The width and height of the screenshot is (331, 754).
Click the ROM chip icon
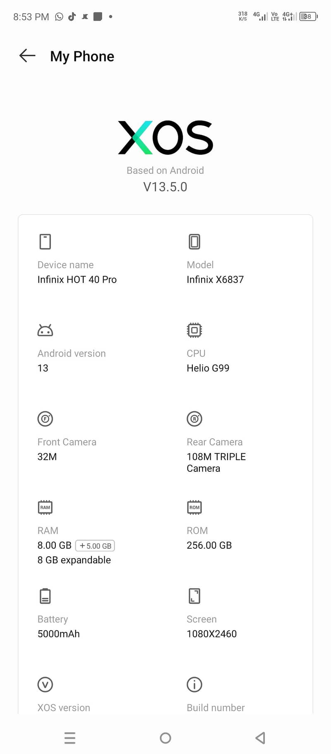[194, 507]
